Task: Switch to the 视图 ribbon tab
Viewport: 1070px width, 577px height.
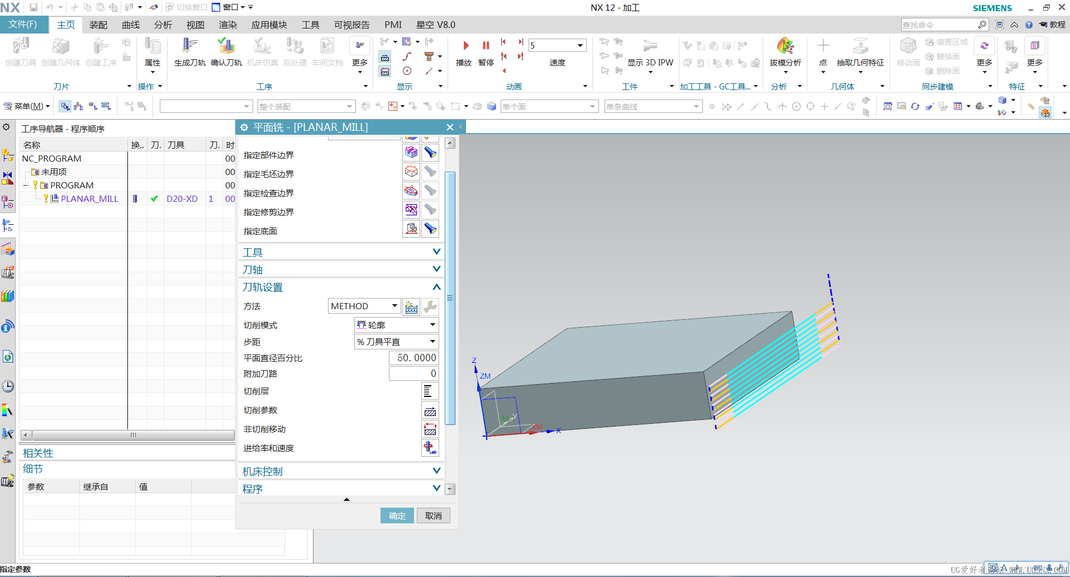Action: point(196,25)
